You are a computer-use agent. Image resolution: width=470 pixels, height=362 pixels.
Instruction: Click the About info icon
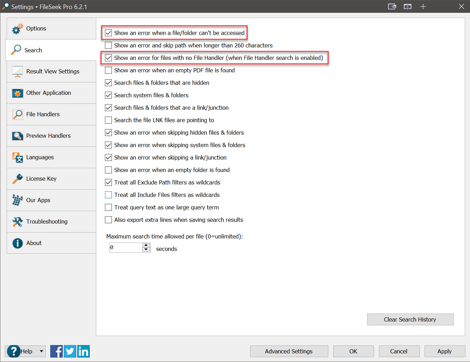[x=17, y=243]
